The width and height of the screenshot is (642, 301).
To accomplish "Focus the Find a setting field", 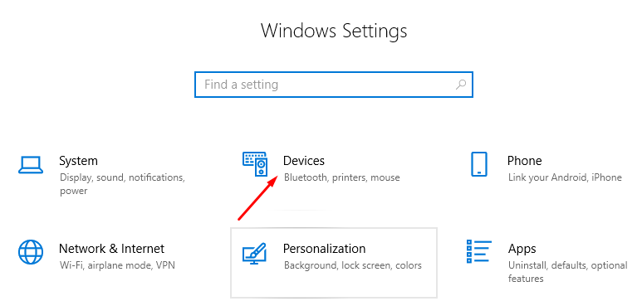I will pyautogui.click(x=334, y=85).
